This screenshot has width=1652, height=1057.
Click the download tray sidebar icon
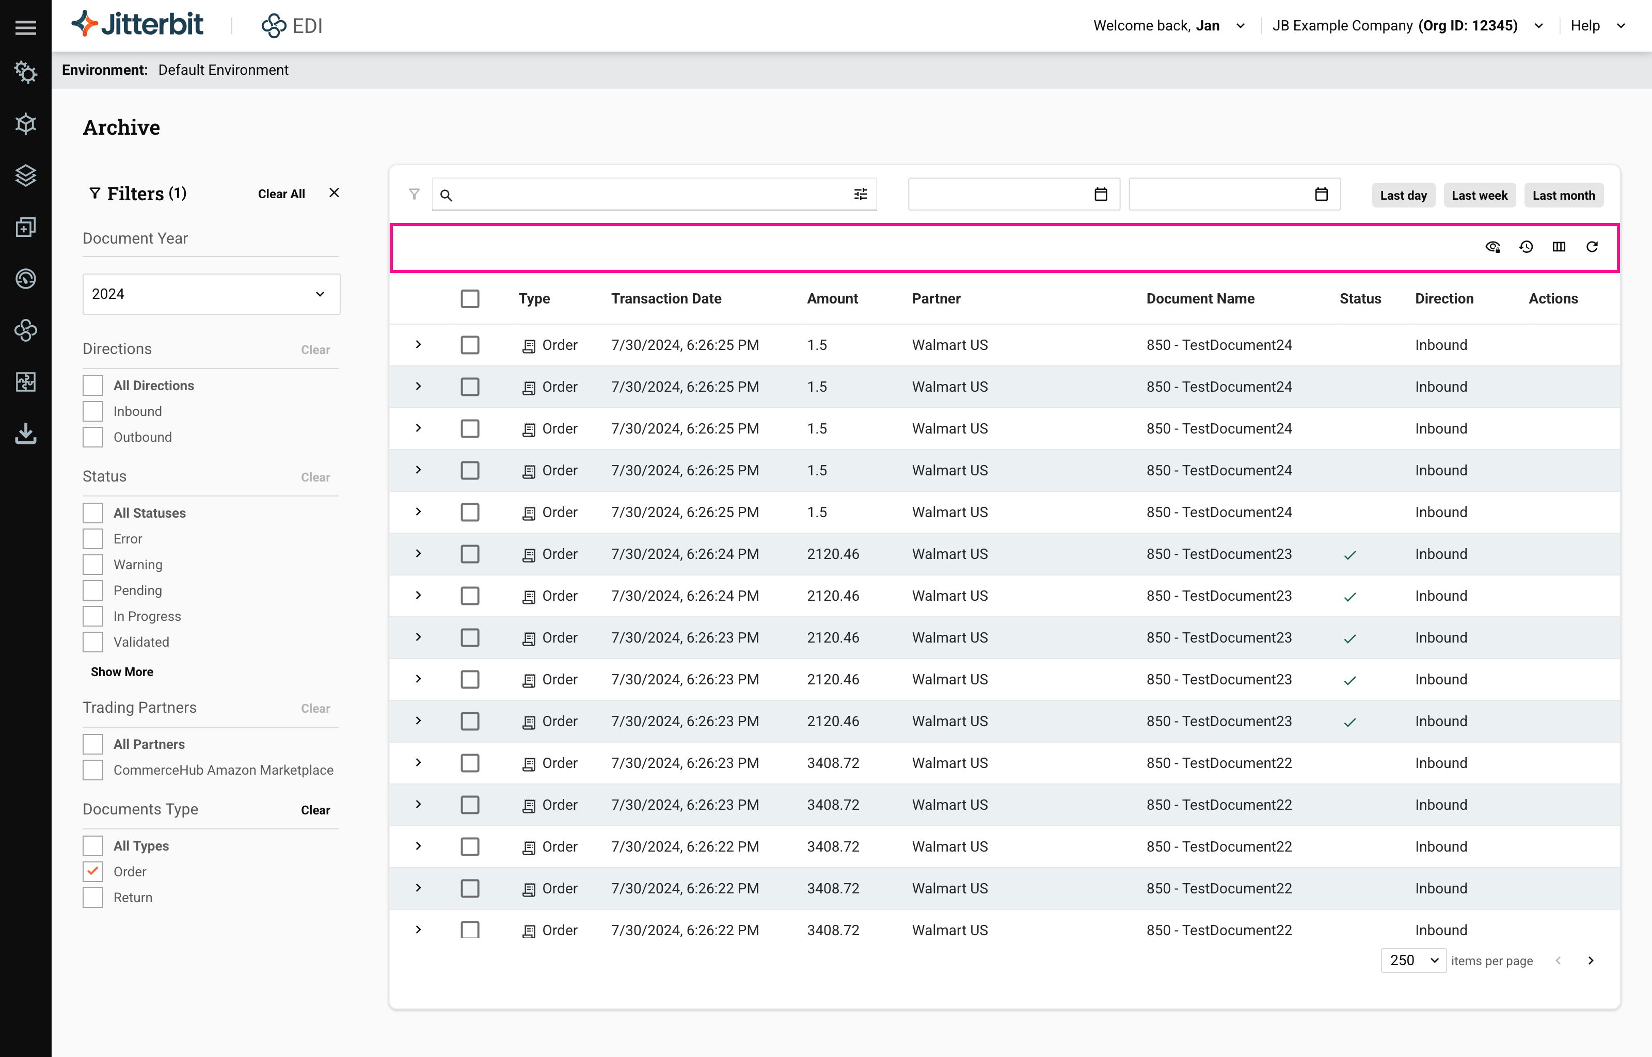pos(25,434)
